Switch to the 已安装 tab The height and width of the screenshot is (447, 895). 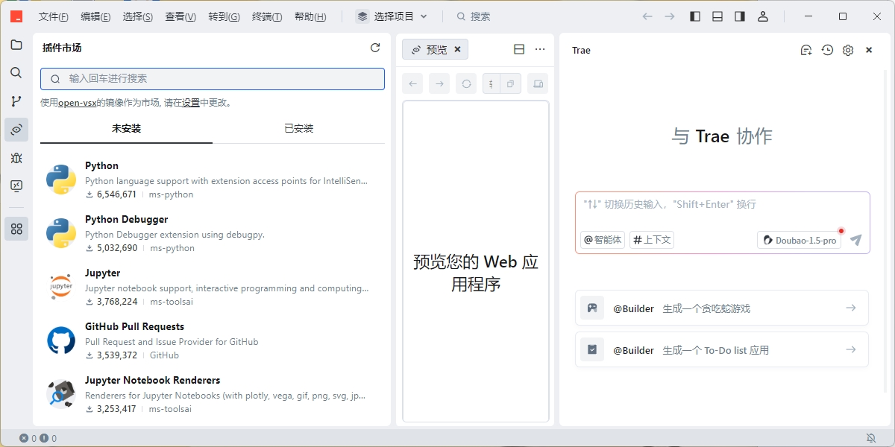(x=298, y=128)
